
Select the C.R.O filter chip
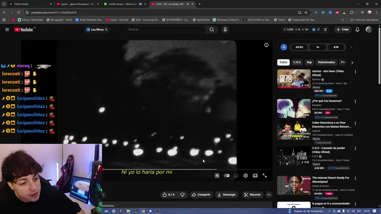297,62
